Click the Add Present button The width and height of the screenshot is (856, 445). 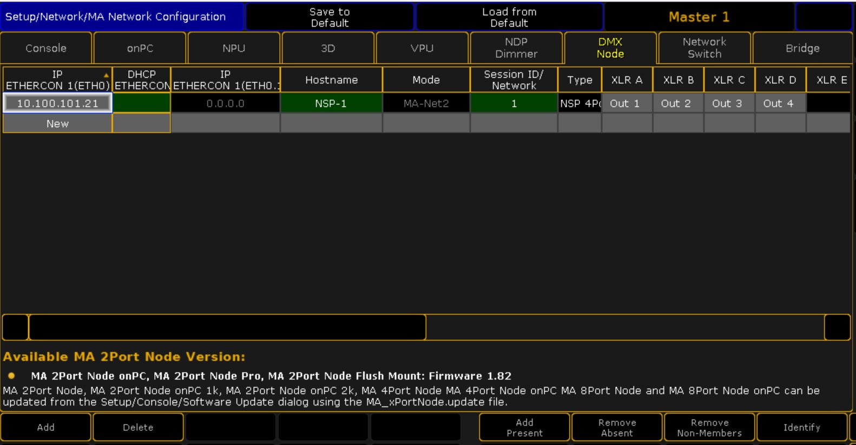(x=524, y=427)
